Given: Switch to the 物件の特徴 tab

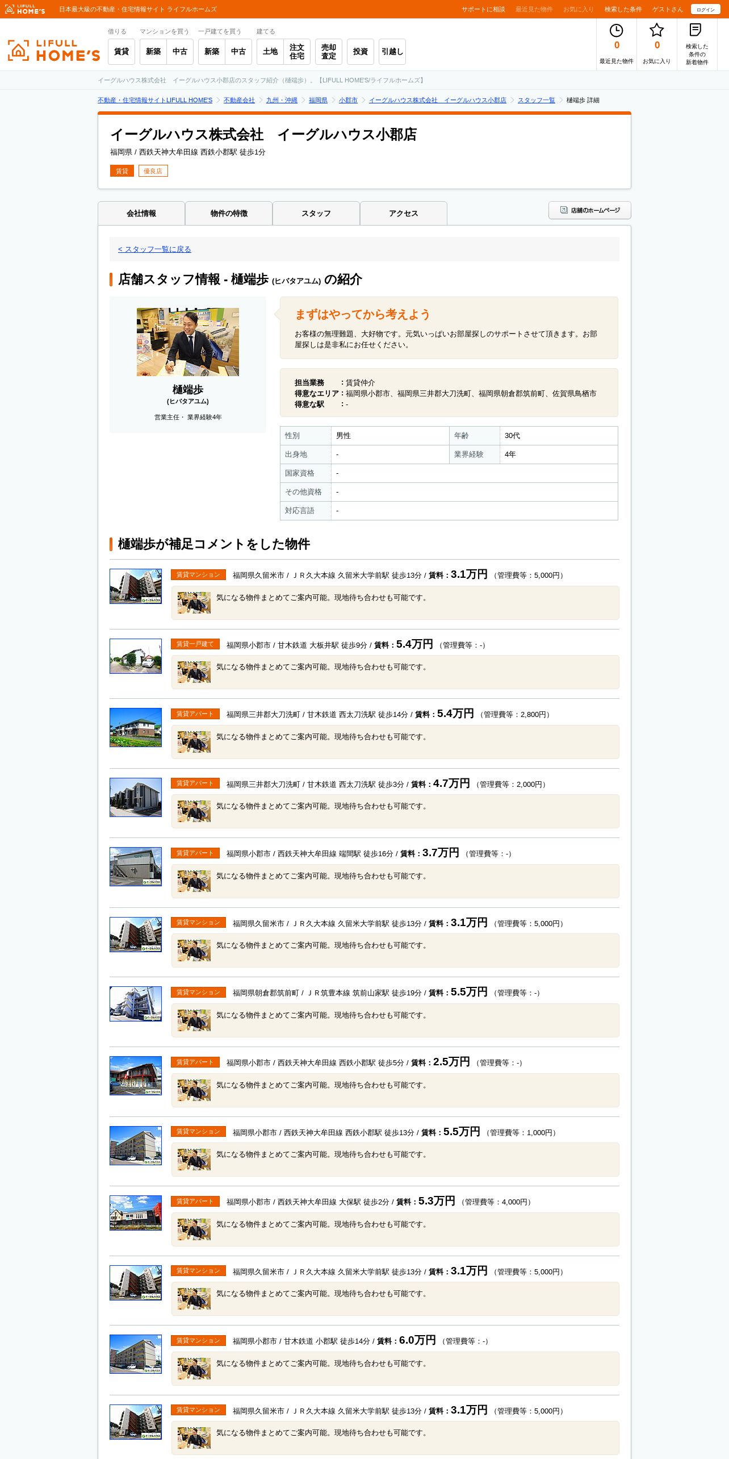Looking at the screenshot, I should (229, 213).
